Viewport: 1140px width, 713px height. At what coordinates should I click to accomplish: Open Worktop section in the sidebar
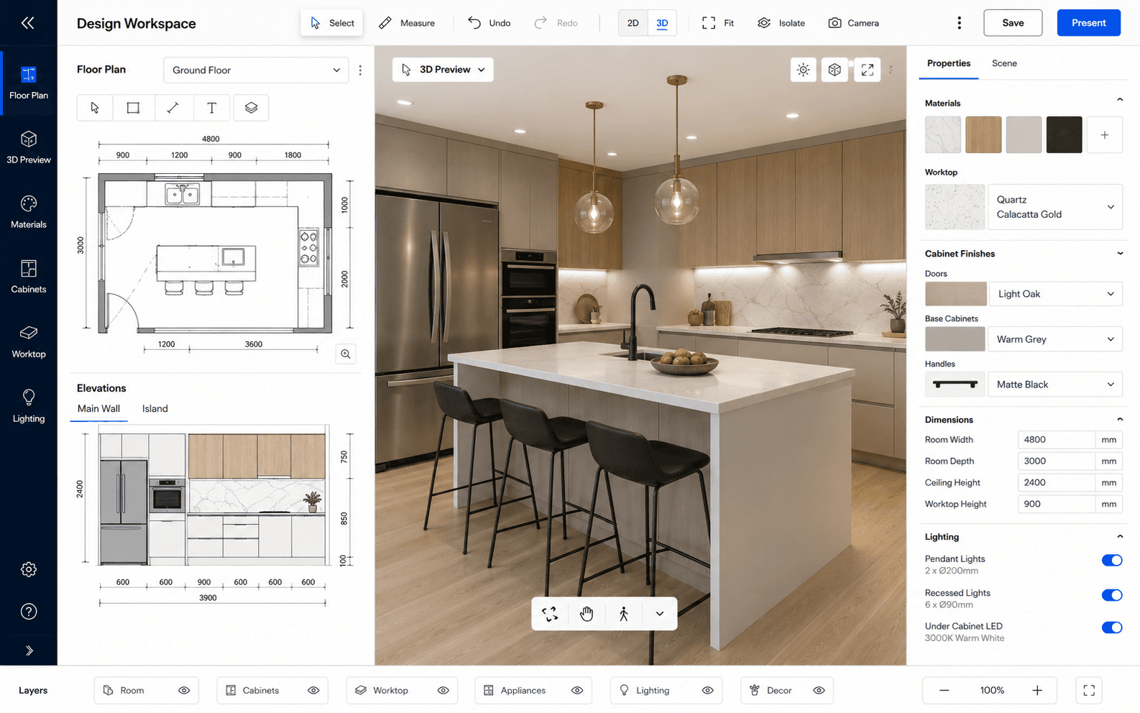(x=29, y=341)
